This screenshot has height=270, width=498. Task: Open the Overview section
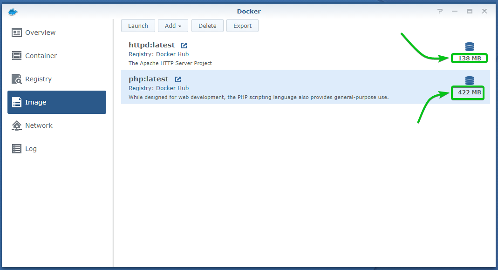(57, 33)
